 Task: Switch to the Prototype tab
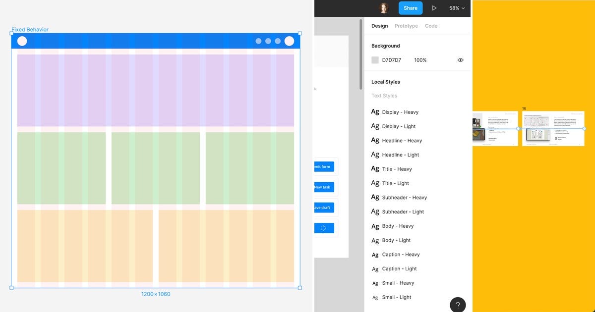pyautogui.click(x=406, y=26)
